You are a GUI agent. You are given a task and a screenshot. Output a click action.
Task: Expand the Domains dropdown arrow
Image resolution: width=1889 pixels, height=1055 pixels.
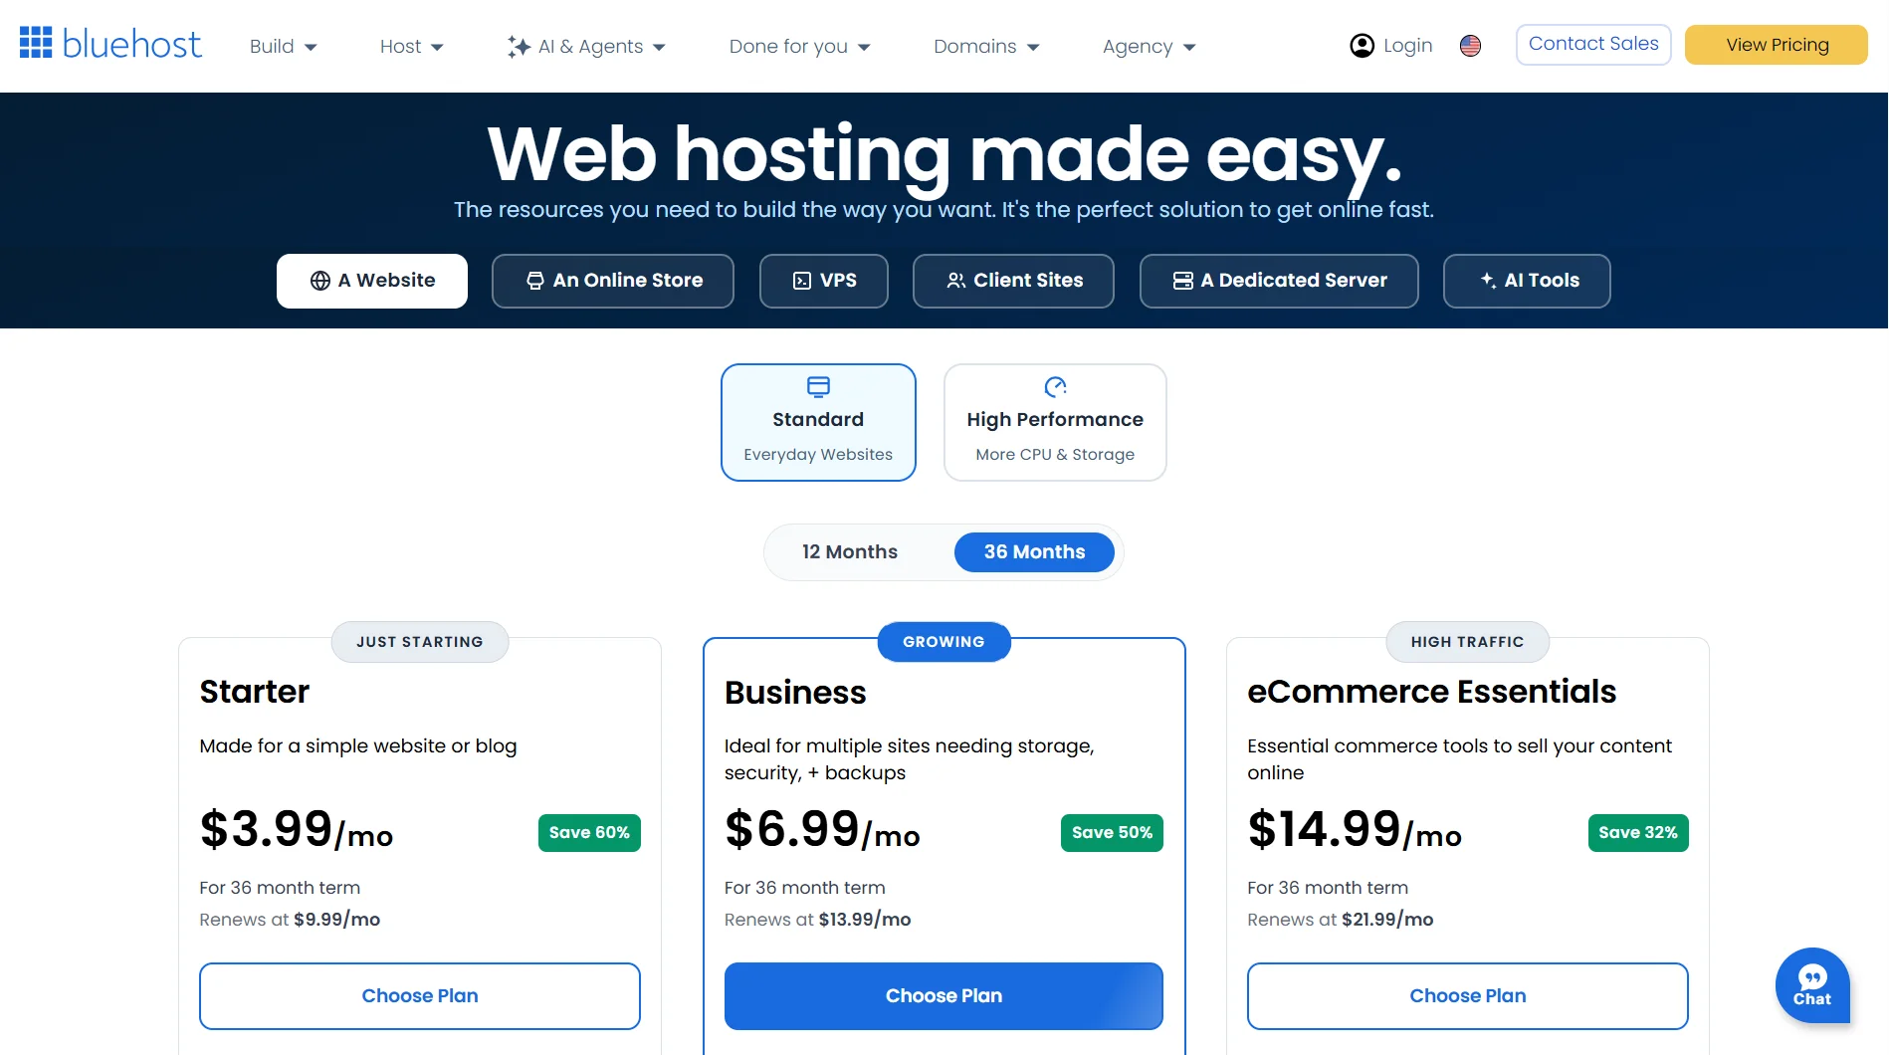[1033, 47]
